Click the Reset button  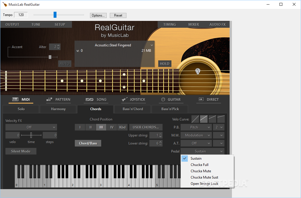coord(118,15)
